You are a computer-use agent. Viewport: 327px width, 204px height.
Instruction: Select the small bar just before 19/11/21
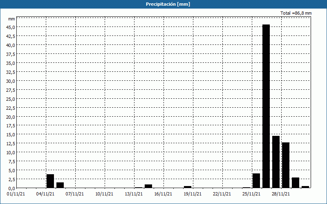188,187
